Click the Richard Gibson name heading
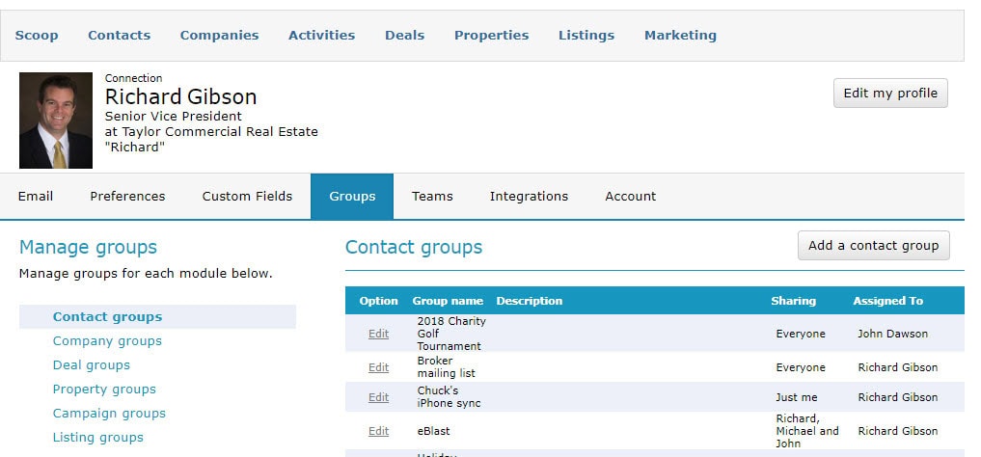 (180, 97)
